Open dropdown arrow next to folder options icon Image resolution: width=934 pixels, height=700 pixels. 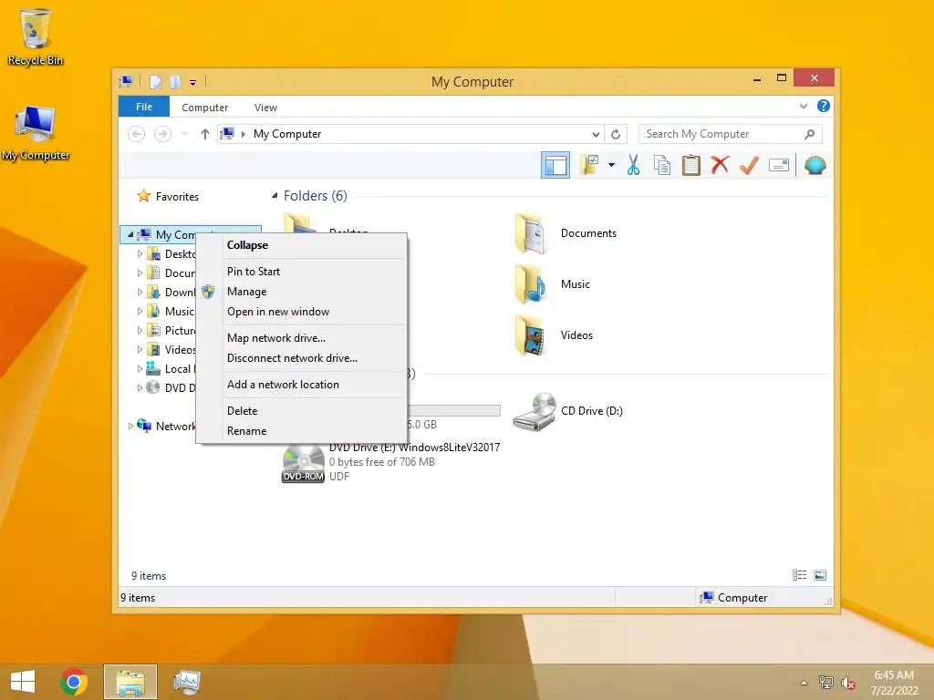tap(611, 165)
